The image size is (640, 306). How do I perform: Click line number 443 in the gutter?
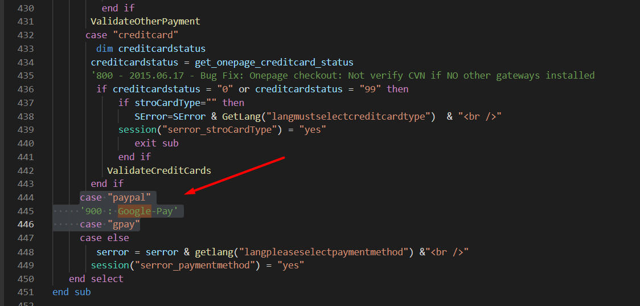[x=25, y=184]
